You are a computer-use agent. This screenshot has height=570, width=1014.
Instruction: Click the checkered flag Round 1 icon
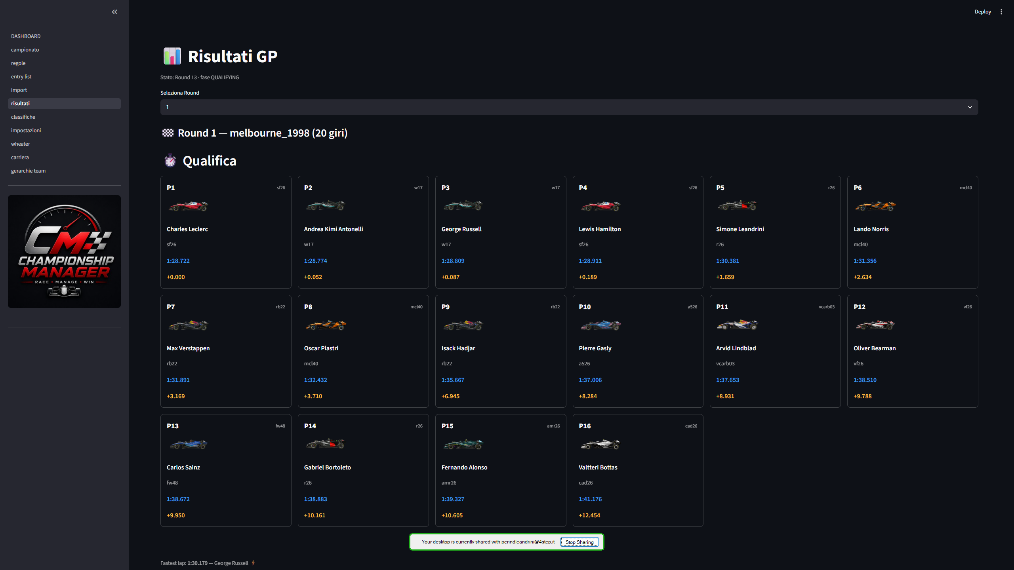[x=168, y=133]
